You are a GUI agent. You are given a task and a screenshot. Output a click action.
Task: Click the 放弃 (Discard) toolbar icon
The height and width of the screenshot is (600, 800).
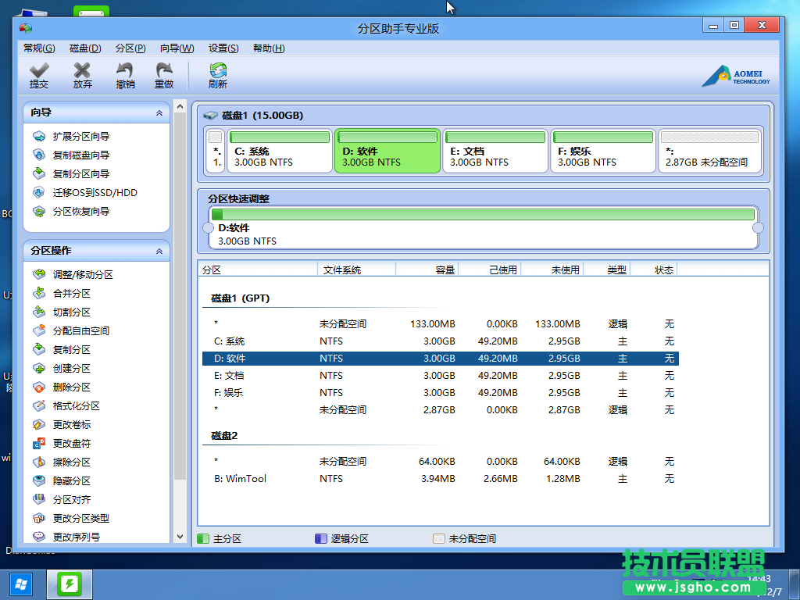82,76
